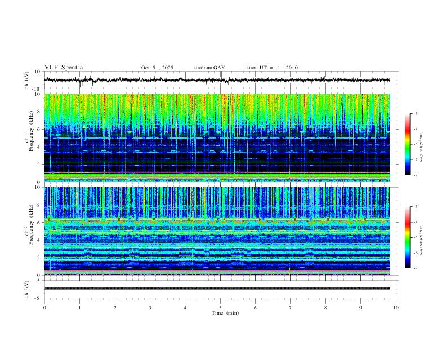Click the "-5" label on ch.2 colorbar
This screenshot has width=446, height=345.
[x=416, y=237]
